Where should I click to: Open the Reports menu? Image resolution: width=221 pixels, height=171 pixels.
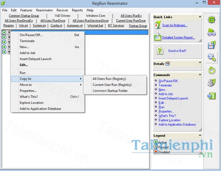[77, 10]
